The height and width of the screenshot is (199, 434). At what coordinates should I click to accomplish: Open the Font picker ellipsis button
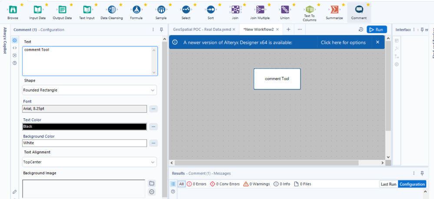coord(153,109)
